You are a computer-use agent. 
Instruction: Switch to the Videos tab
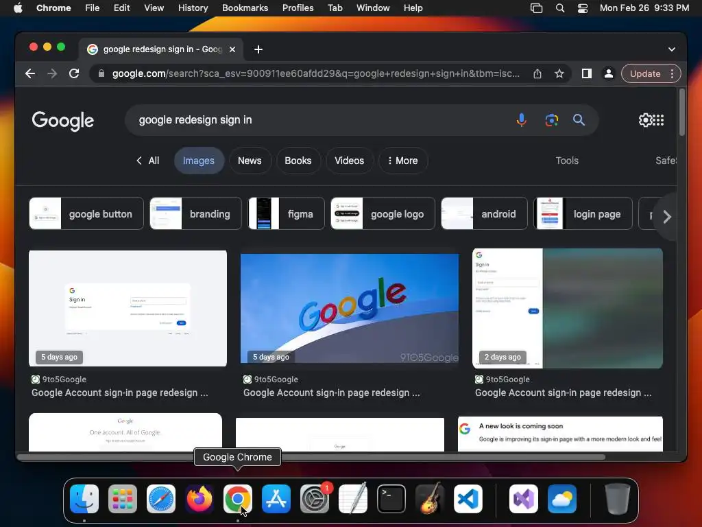(x=350, y=161)
